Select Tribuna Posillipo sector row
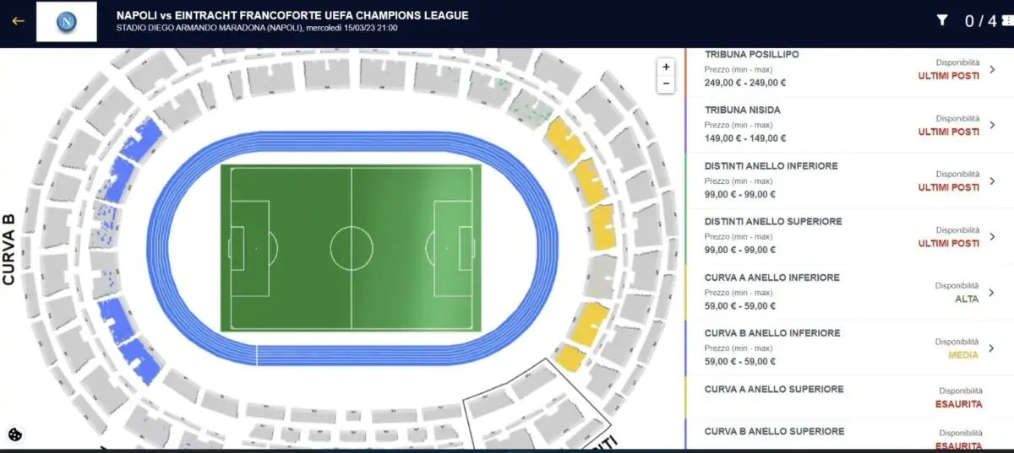Image resolution: width=1014 pixels, height=453 pixels. tap(811, 69)
